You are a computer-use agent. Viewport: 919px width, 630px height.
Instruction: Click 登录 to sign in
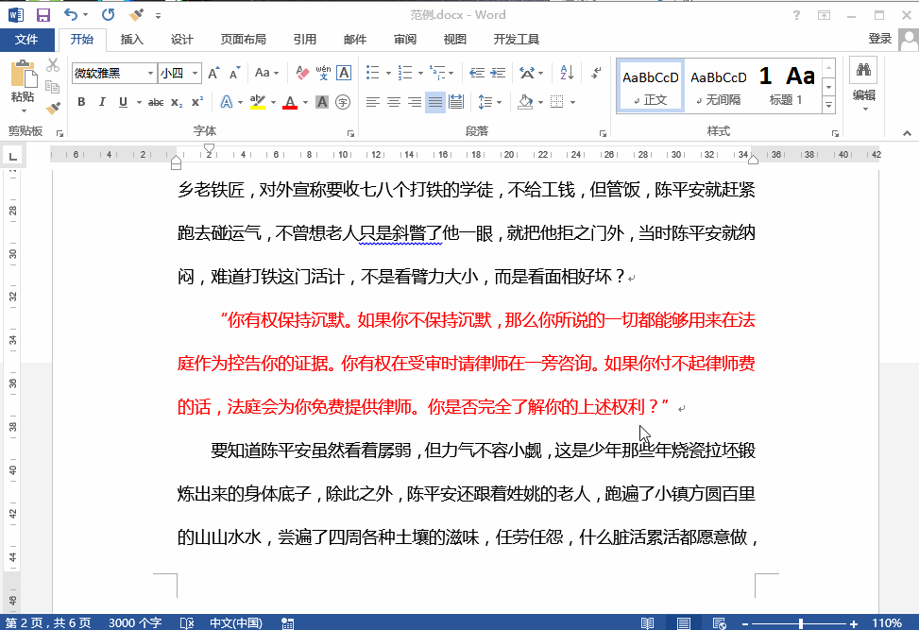pos(879,39)
